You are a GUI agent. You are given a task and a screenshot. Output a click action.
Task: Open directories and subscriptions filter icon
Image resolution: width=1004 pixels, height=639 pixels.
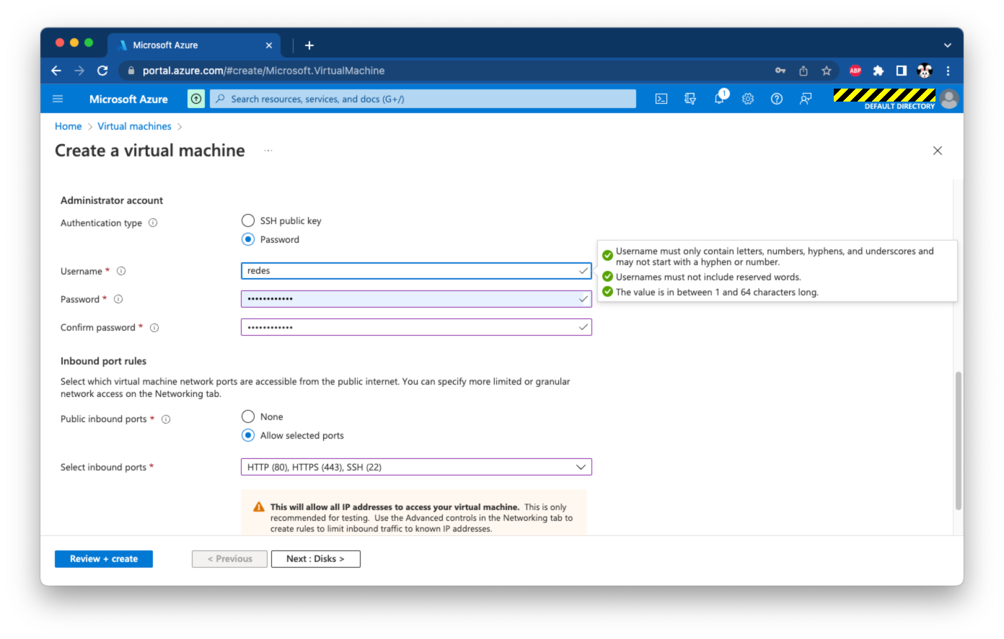(x=690, y=99)
